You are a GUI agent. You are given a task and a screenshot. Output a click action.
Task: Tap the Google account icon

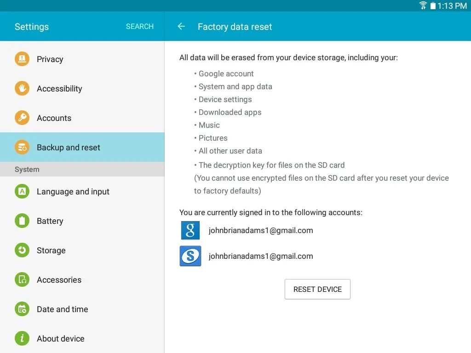point(190,230)
